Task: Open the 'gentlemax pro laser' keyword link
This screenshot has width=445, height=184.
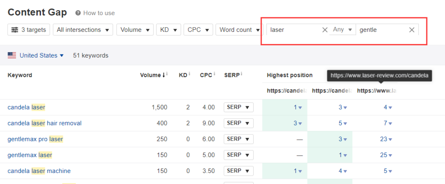Action: (x=35, y=139)
